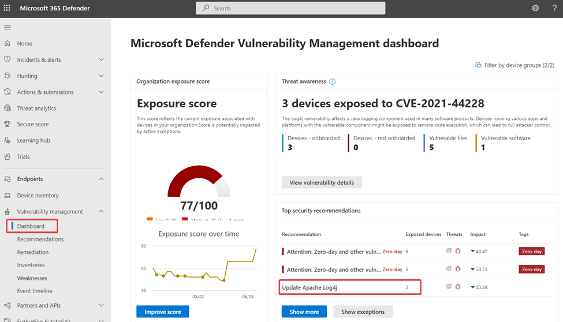Open the Remediation page

(33, 252)
